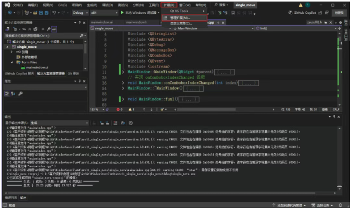Open the Git(G) menu
Viewport: 352px width, 210px height.
pyautogui.click(x=62, y=5)
